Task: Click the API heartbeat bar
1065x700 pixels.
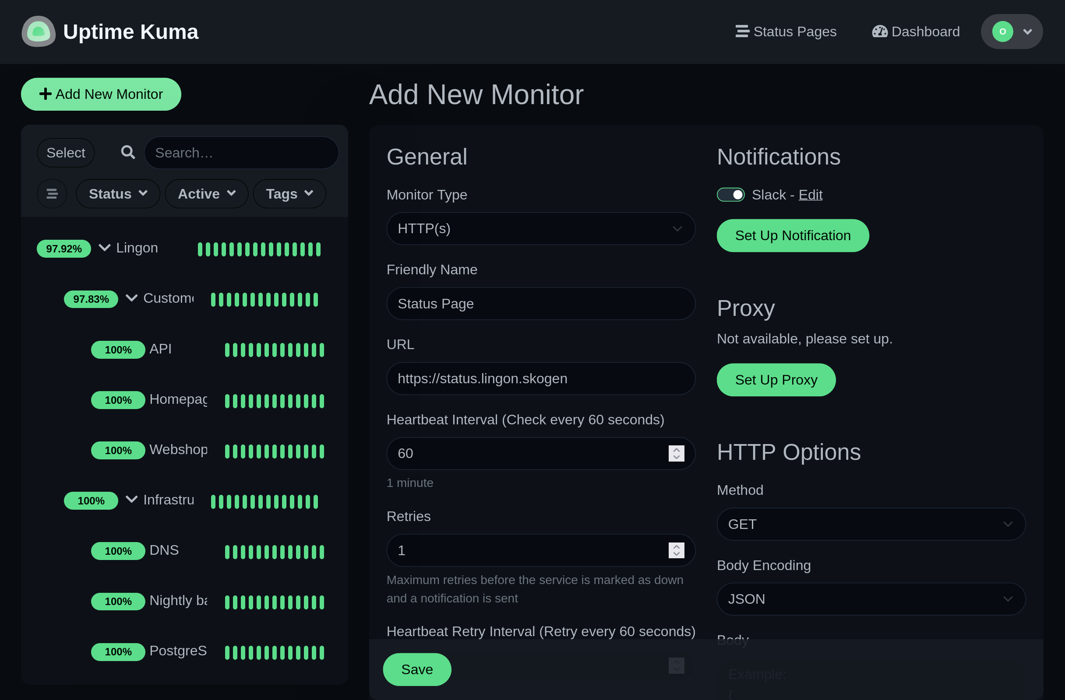Action: pos(274,350)
